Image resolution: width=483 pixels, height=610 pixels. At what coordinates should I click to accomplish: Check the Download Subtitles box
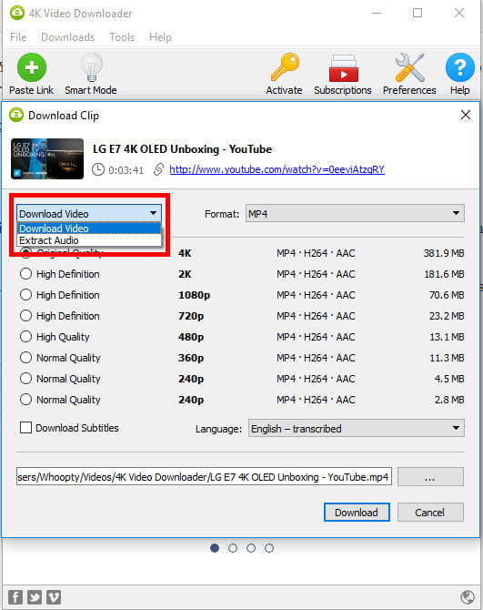click(25, 428)
